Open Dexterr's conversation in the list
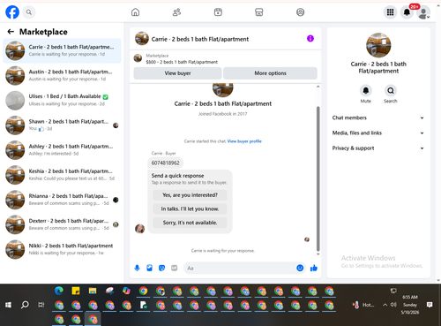Screen dimensions: 441x326 tap(62, 224)
